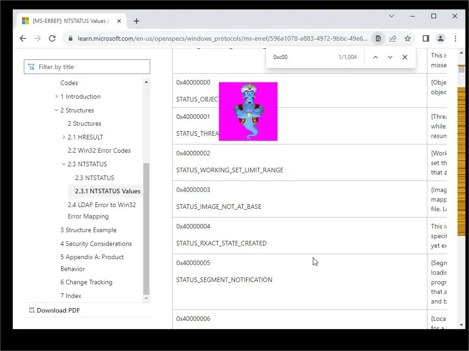469x351 pixels.
Task: Click the browser forward arrow
Action: 38,38
